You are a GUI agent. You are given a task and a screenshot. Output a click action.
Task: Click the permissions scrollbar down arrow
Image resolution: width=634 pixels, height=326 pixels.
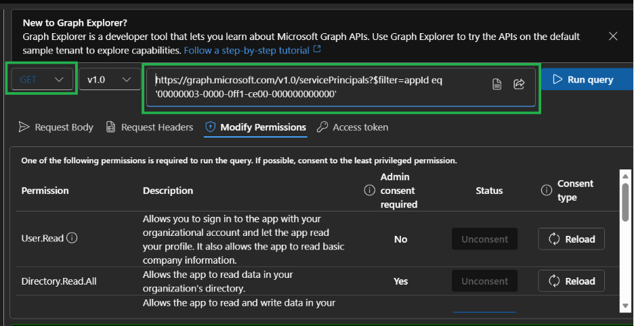625,306
